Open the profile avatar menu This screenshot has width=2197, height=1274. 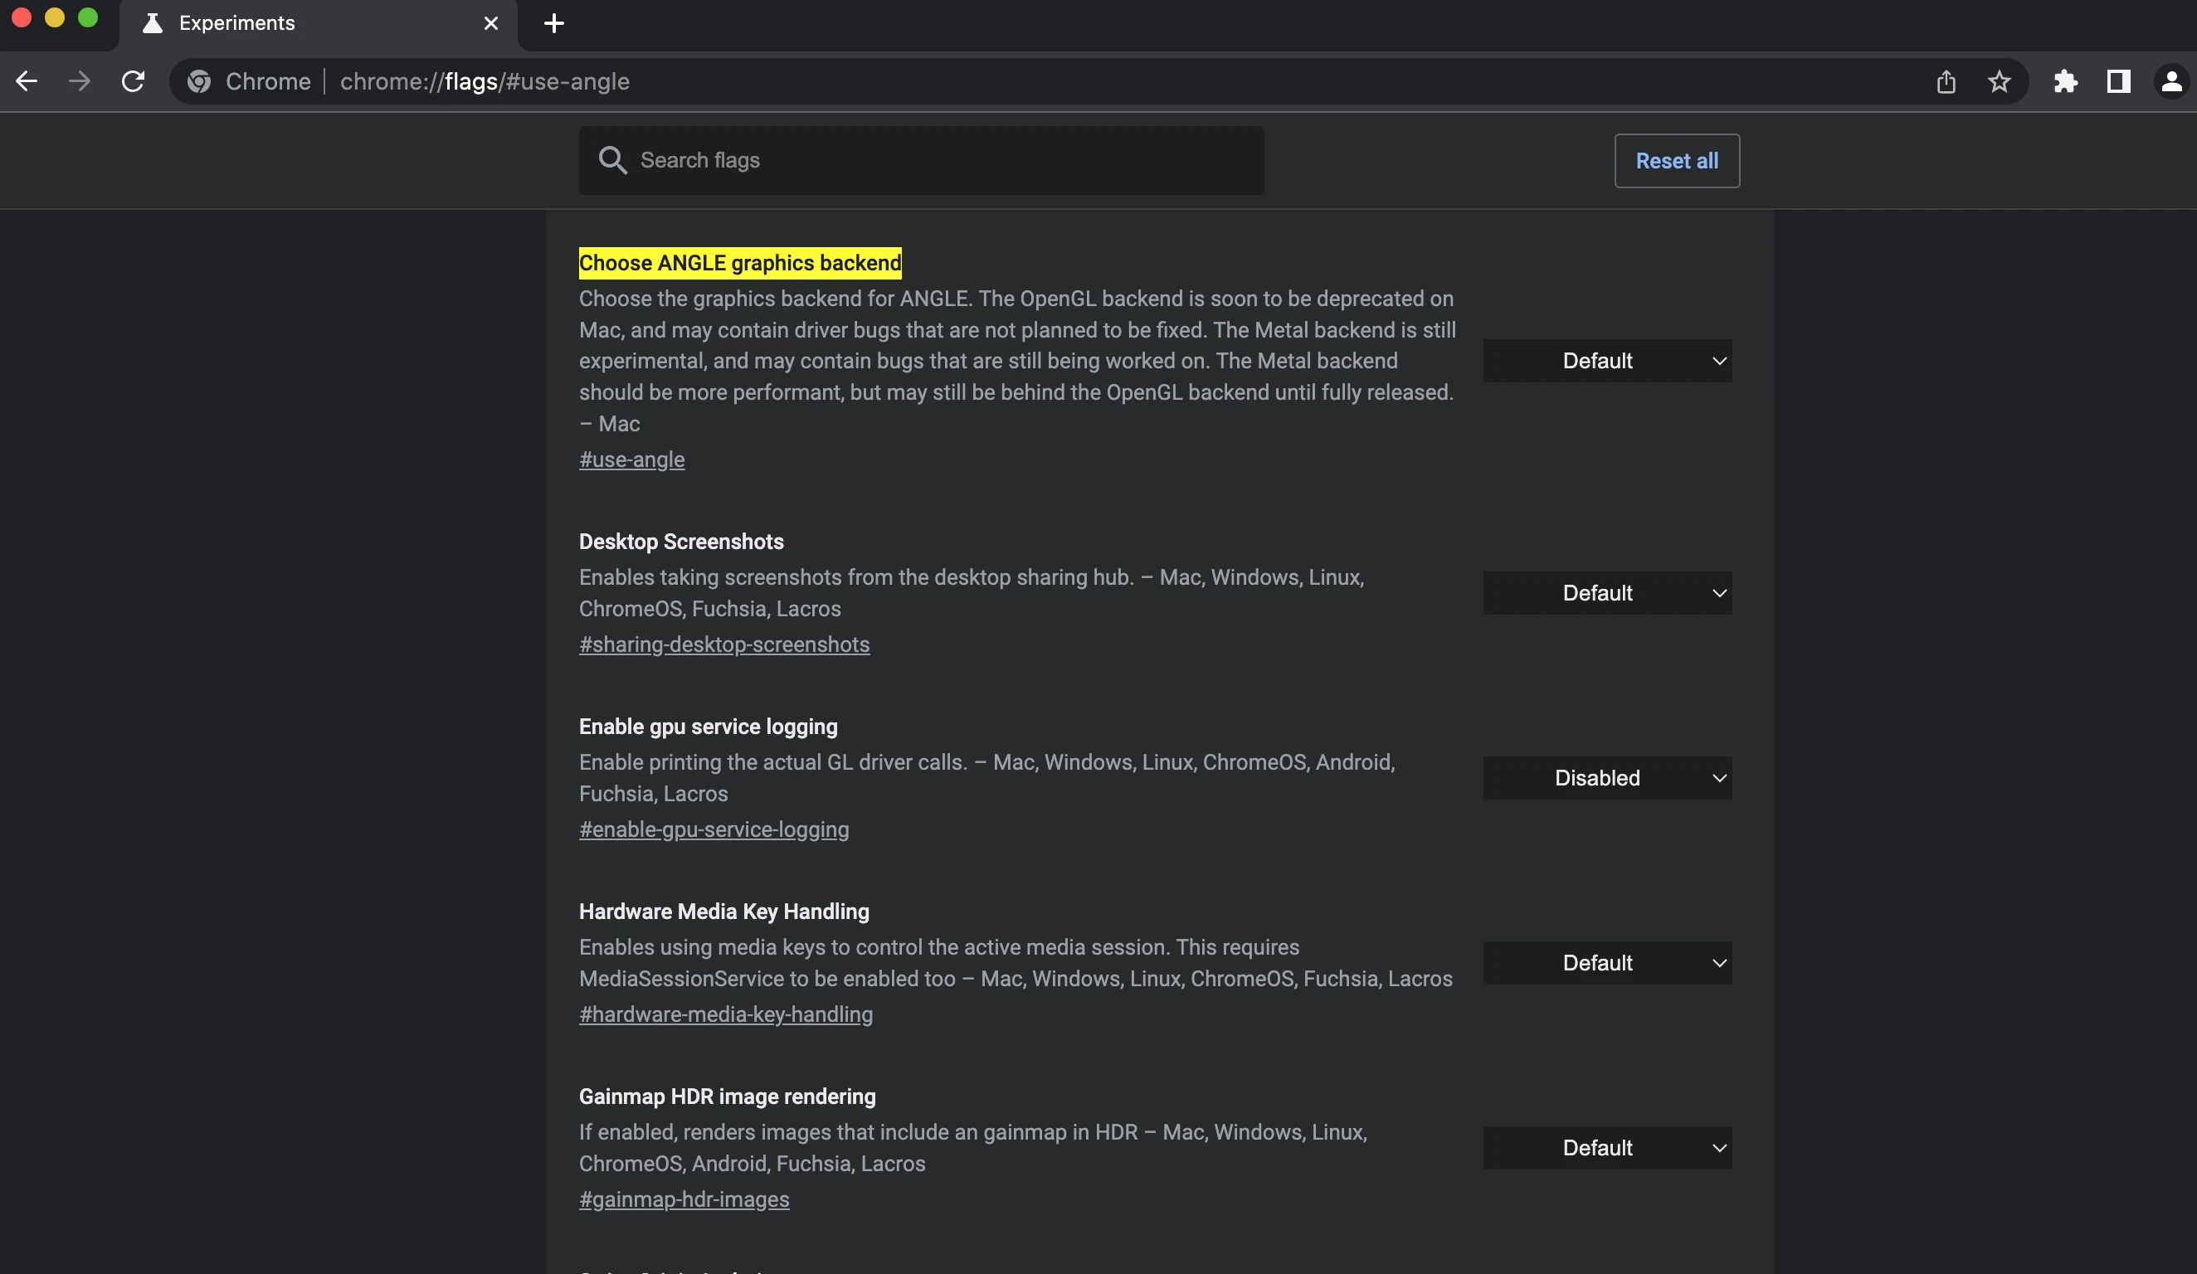(2170, 82)
